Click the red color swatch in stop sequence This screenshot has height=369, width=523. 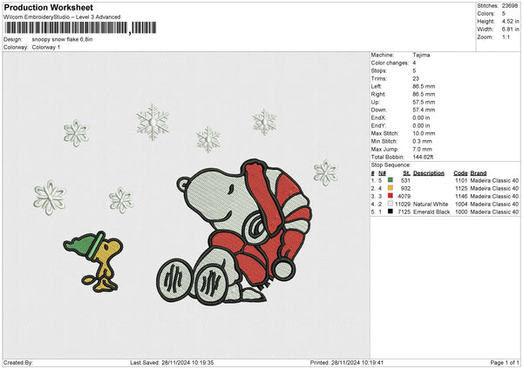click(x=391, y=196)
